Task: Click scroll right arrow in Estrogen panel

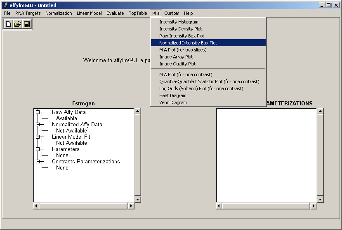Action: coord(131,206)
